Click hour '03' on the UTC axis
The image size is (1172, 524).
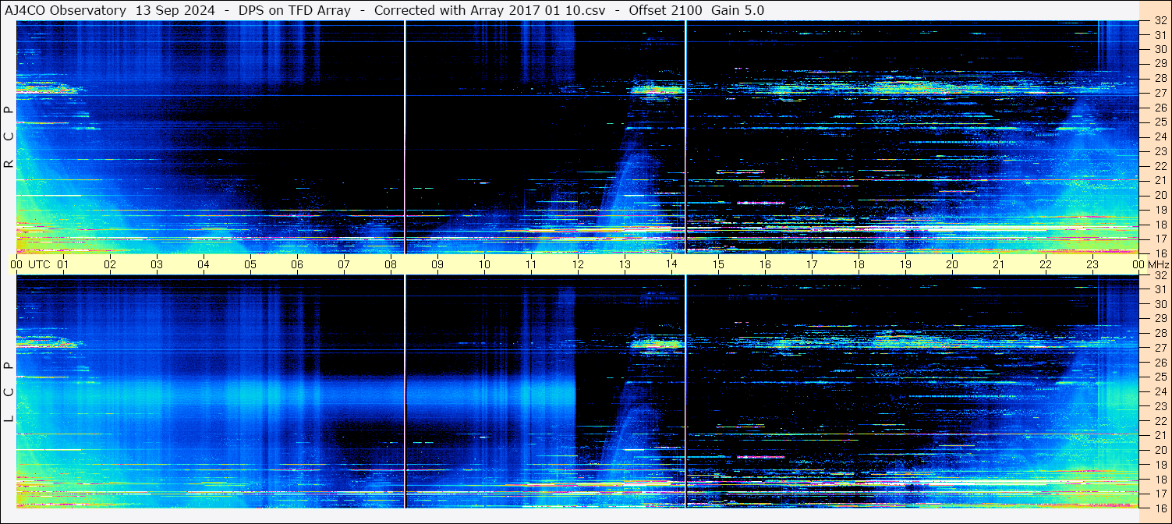click(x=157, y=264)
